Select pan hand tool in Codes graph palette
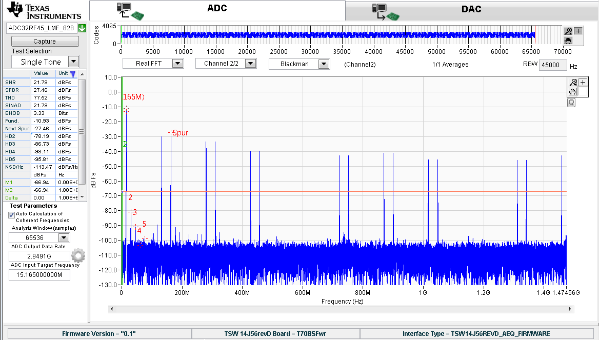 click(568, 40)
